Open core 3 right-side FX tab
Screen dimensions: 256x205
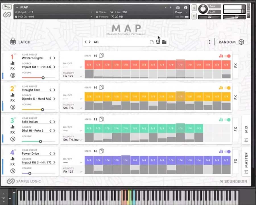236,129
